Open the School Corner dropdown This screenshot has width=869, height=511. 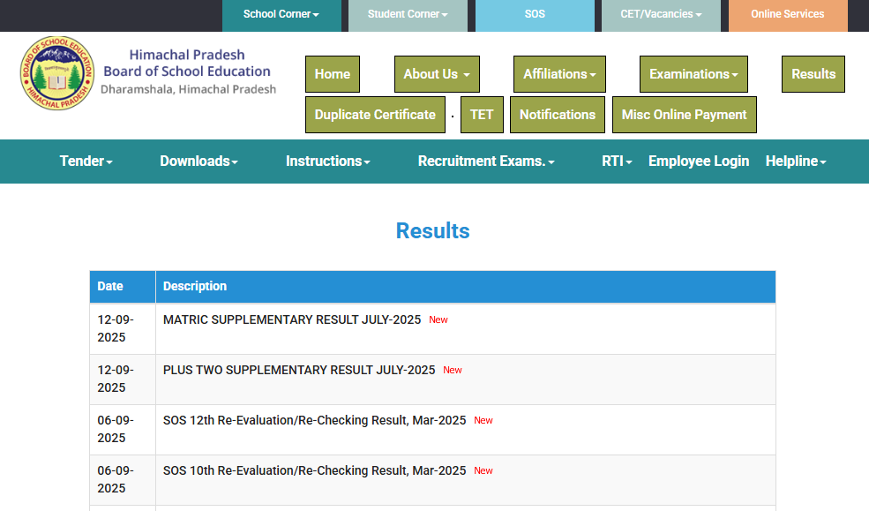click(x=281, y=15)
